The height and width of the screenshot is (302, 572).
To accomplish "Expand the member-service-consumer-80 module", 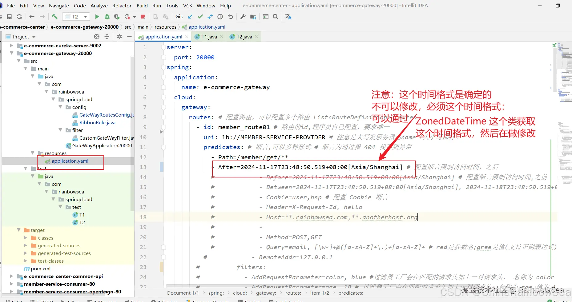I will pyautogui.click(x=12, y=284).
